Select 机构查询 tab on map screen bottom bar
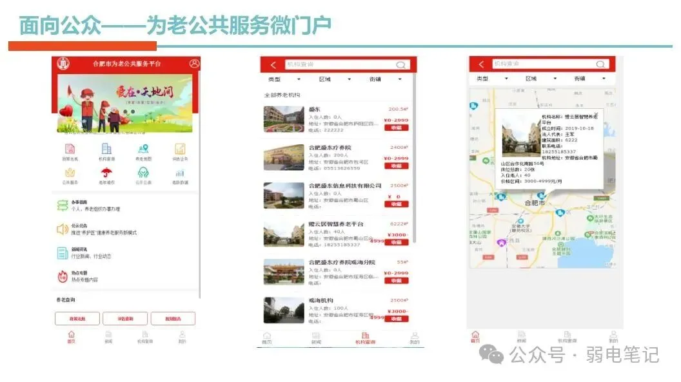Screen dimensions: 681x382 [567, 337]
